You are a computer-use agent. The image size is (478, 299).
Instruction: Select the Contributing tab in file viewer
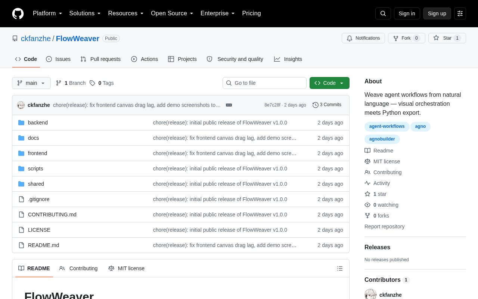point(78,268)
